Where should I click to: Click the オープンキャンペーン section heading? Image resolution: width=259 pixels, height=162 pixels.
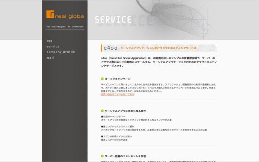pos(117,79)
